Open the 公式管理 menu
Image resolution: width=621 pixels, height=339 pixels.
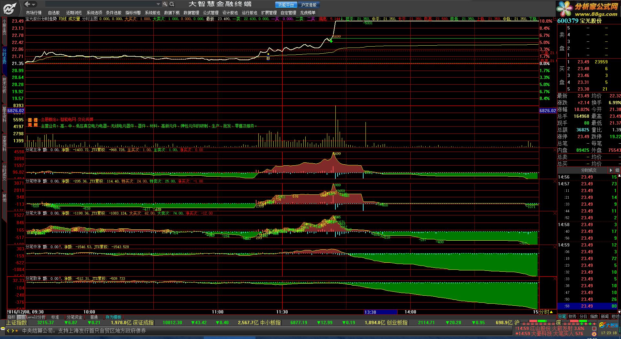(211, 13)
